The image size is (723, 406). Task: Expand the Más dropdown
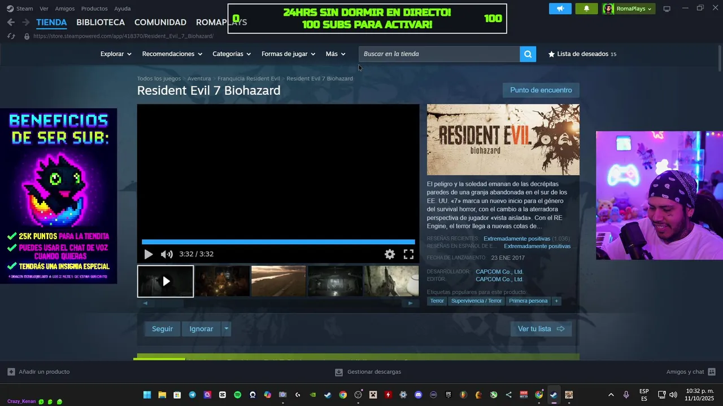[336, 54]
